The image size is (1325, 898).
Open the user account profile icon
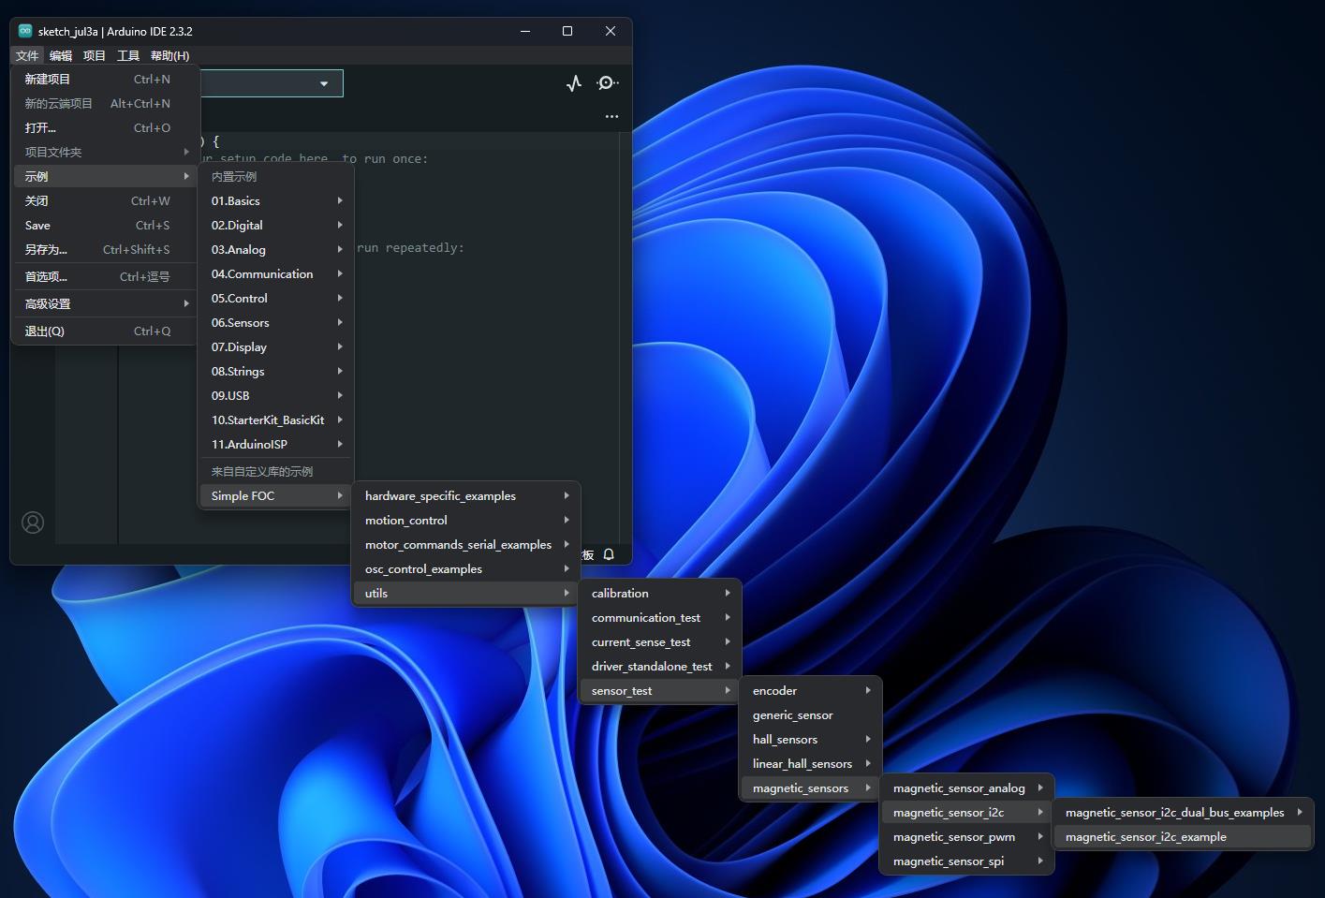point(33,523)
